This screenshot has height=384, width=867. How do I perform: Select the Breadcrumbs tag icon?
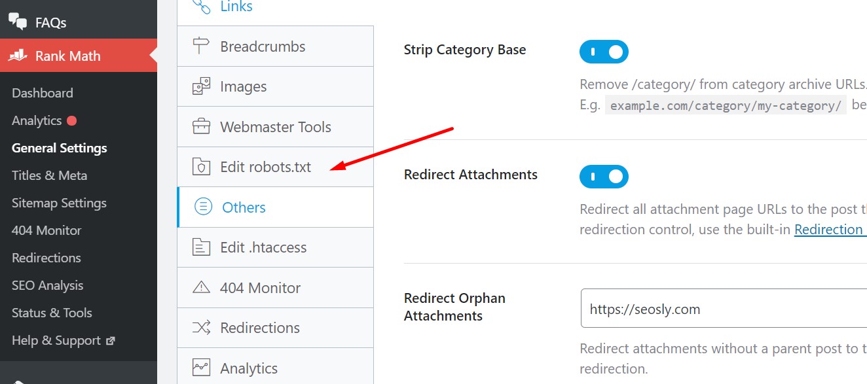tap(200, 46)
